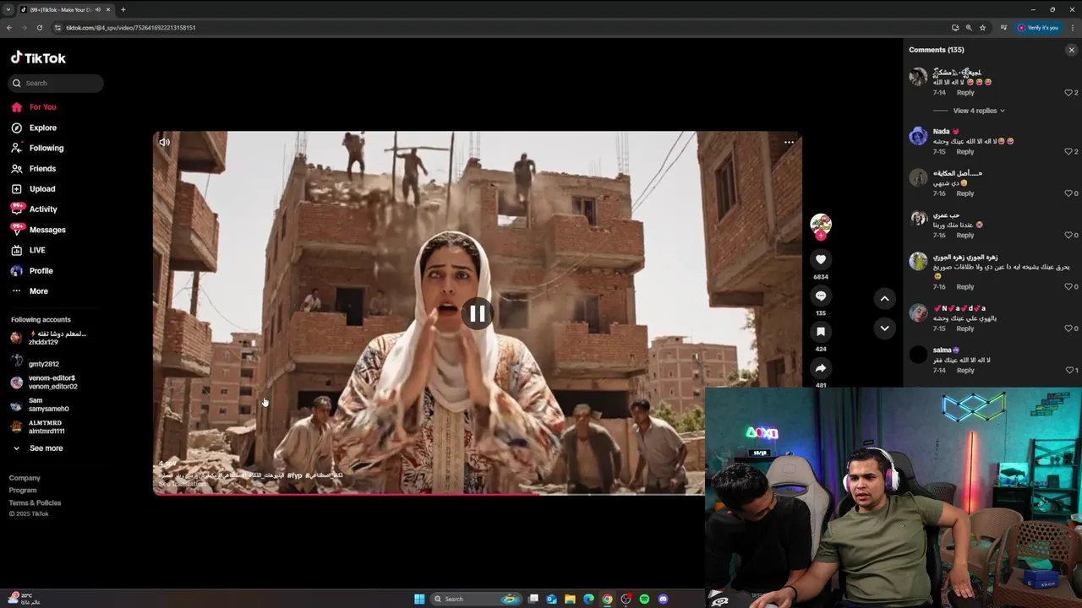Click the Verify it's you profile chip
Image resolution: width=1082 pixels, height=608 pixels.
pyautogui.click(x=1037, y=27)
